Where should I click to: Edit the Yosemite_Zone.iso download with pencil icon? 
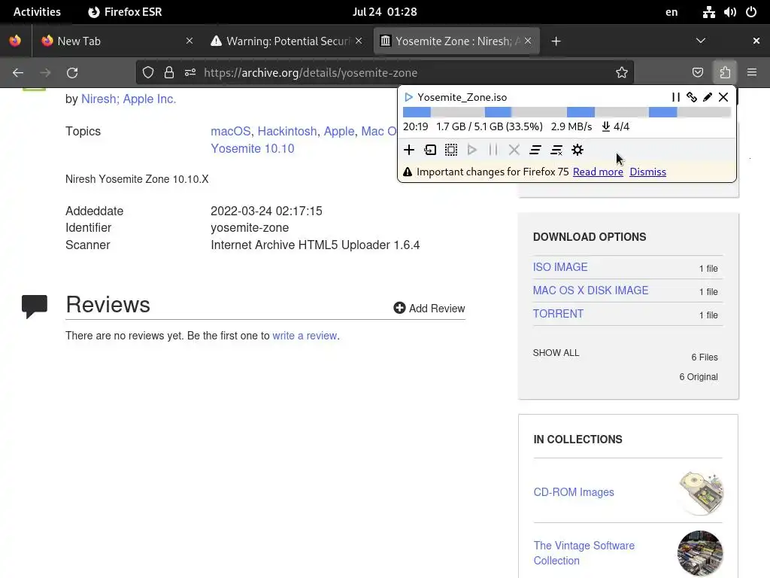pos(707,97)
